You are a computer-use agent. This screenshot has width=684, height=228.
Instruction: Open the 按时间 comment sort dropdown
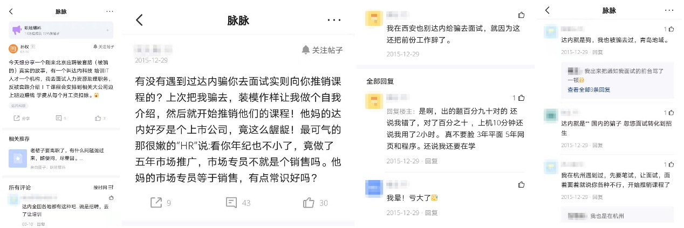pyautogui.click(x=104, y=187)
